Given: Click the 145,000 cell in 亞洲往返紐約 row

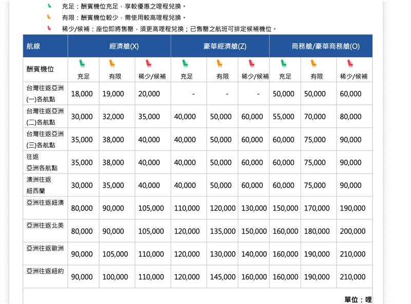Looking at the screenshot, I should point(222,277).
